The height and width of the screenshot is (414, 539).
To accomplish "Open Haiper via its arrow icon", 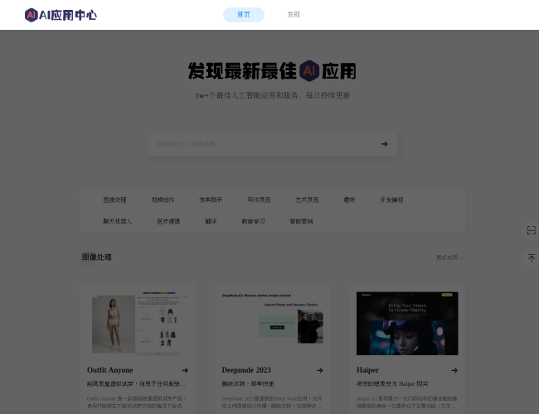I will (x=454, y=370).
